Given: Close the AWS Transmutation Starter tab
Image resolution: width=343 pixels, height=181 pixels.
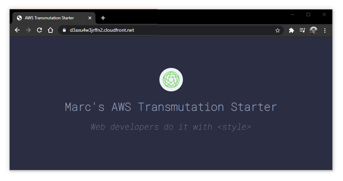Looking at the screenshot, I should [90, 18].
